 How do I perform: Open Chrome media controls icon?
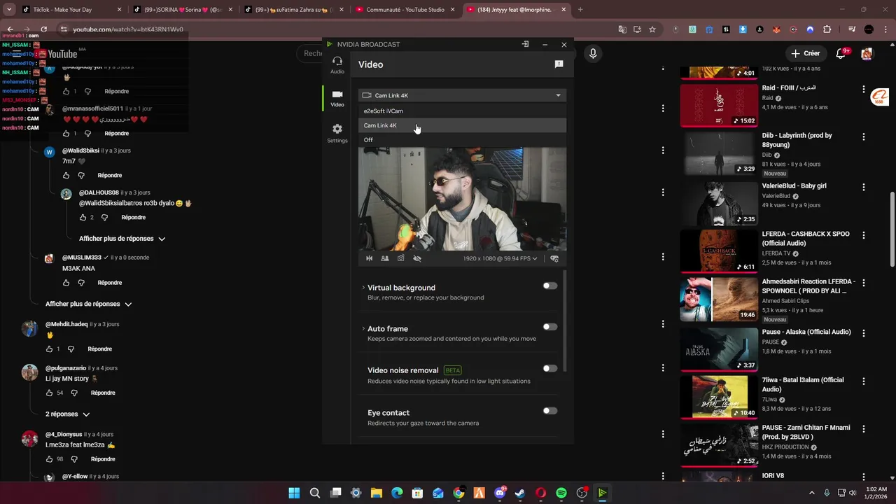coord(852,29)
